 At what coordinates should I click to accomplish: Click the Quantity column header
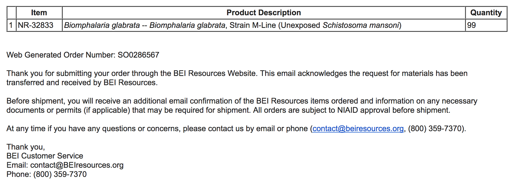(486, 13)
